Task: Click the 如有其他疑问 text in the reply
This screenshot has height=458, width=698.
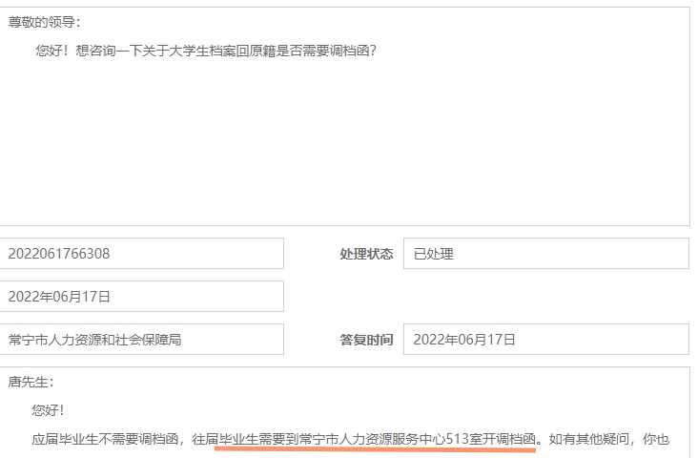Action: [x=589, y=439]
